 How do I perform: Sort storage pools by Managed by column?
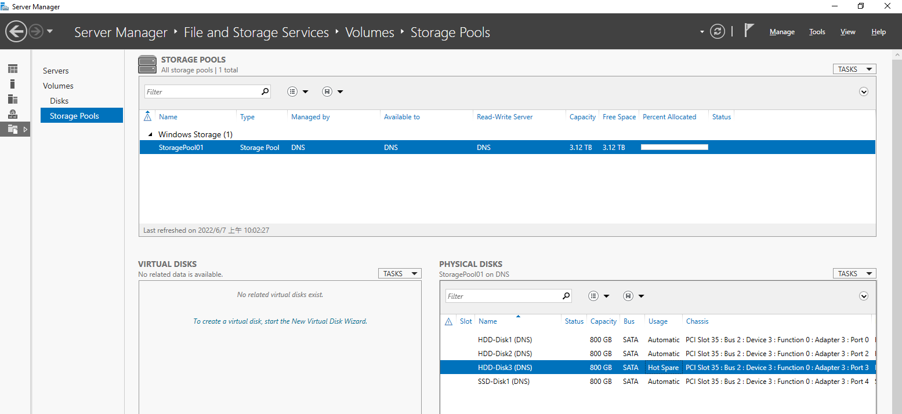310,117
